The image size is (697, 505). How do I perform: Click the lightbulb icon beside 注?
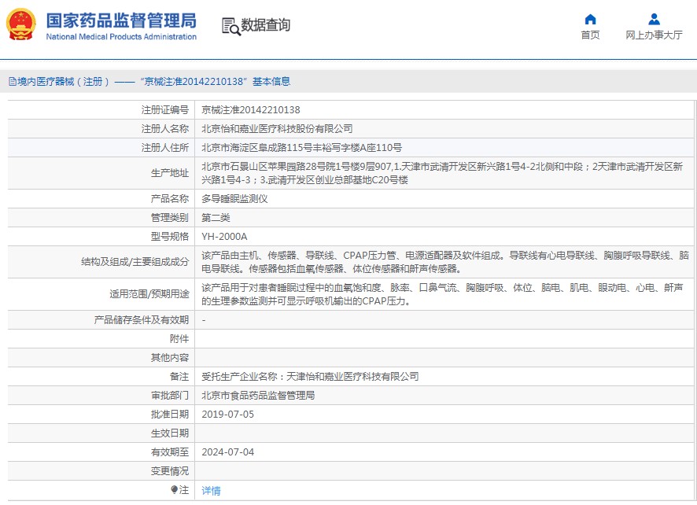click(175, 489)
